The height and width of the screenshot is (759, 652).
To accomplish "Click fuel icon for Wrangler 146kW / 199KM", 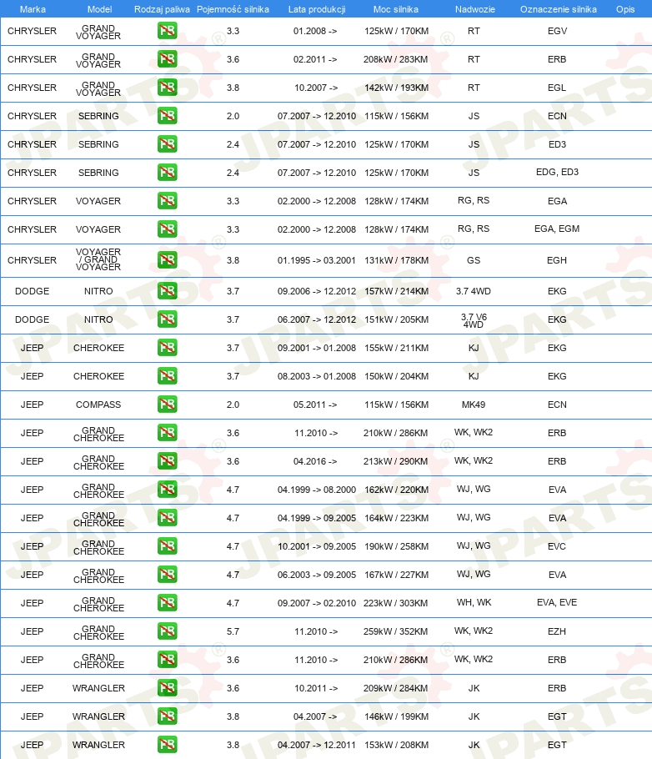I will point(167,716).
